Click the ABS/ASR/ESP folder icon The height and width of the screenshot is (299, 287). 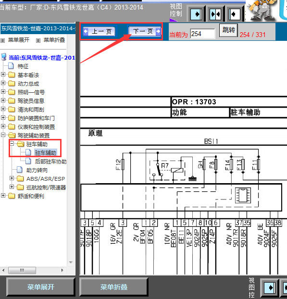pyautogui.click(x=20, y=178)
